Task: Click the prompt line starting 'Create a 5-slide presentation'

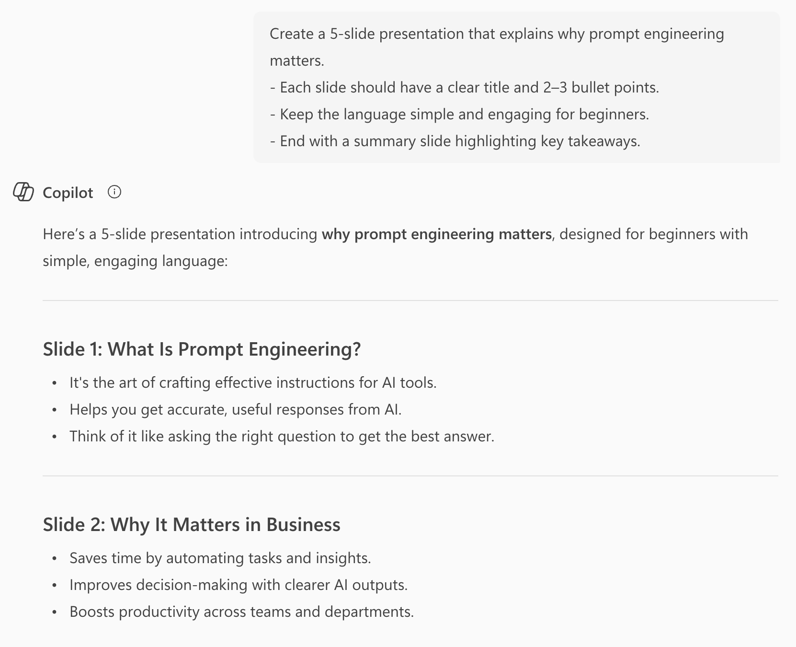Action: (496, 34)
